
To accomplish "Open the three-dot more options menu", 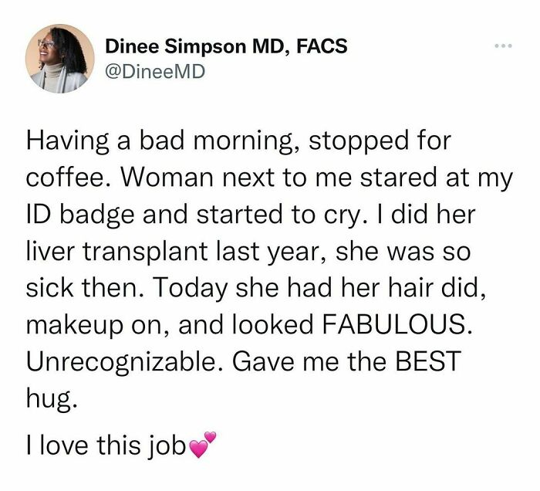I will tap(504, 48).
